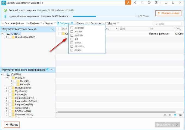Sort by the Дата column header

pos(123,29)
